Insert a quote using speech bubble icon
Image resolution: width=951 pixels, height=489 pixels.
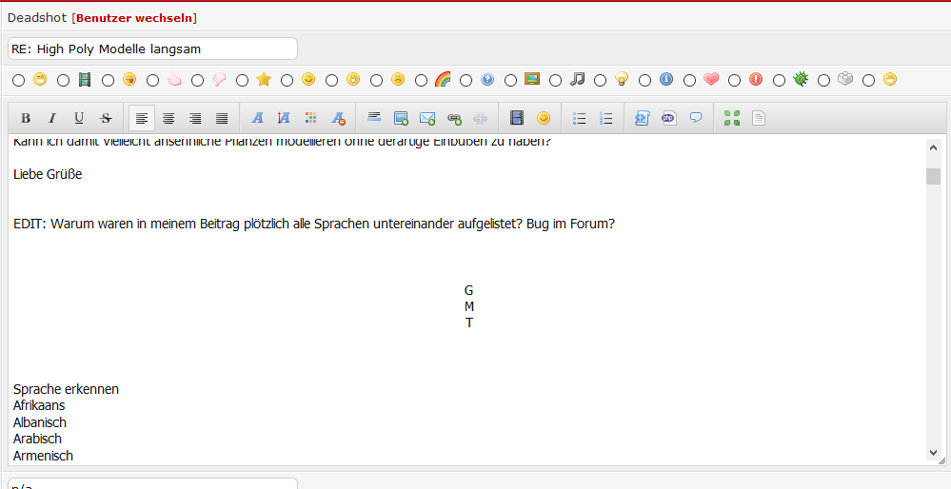696,119
